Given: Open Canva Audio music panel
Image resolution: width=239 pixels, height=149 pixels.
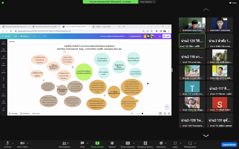Looking at the screenshot, I should point(3,109).
